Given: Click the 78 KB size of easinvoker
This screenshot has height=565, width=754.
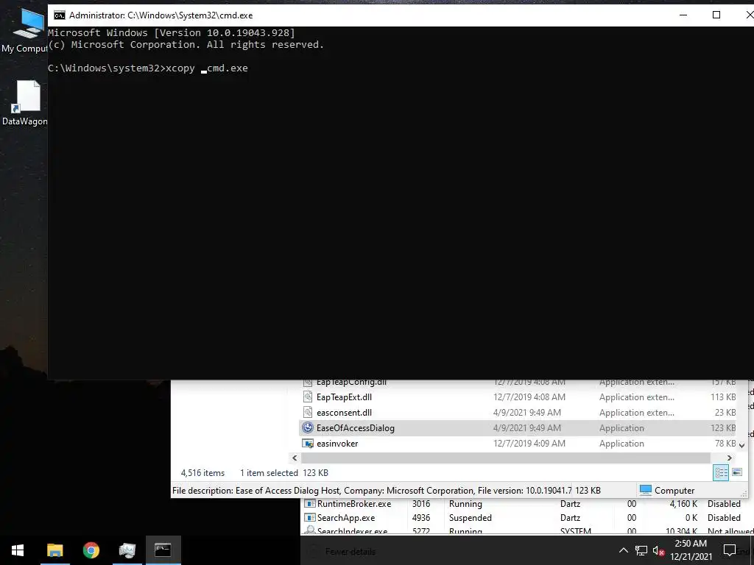Looking at the screenshot, I should [725, 444].
